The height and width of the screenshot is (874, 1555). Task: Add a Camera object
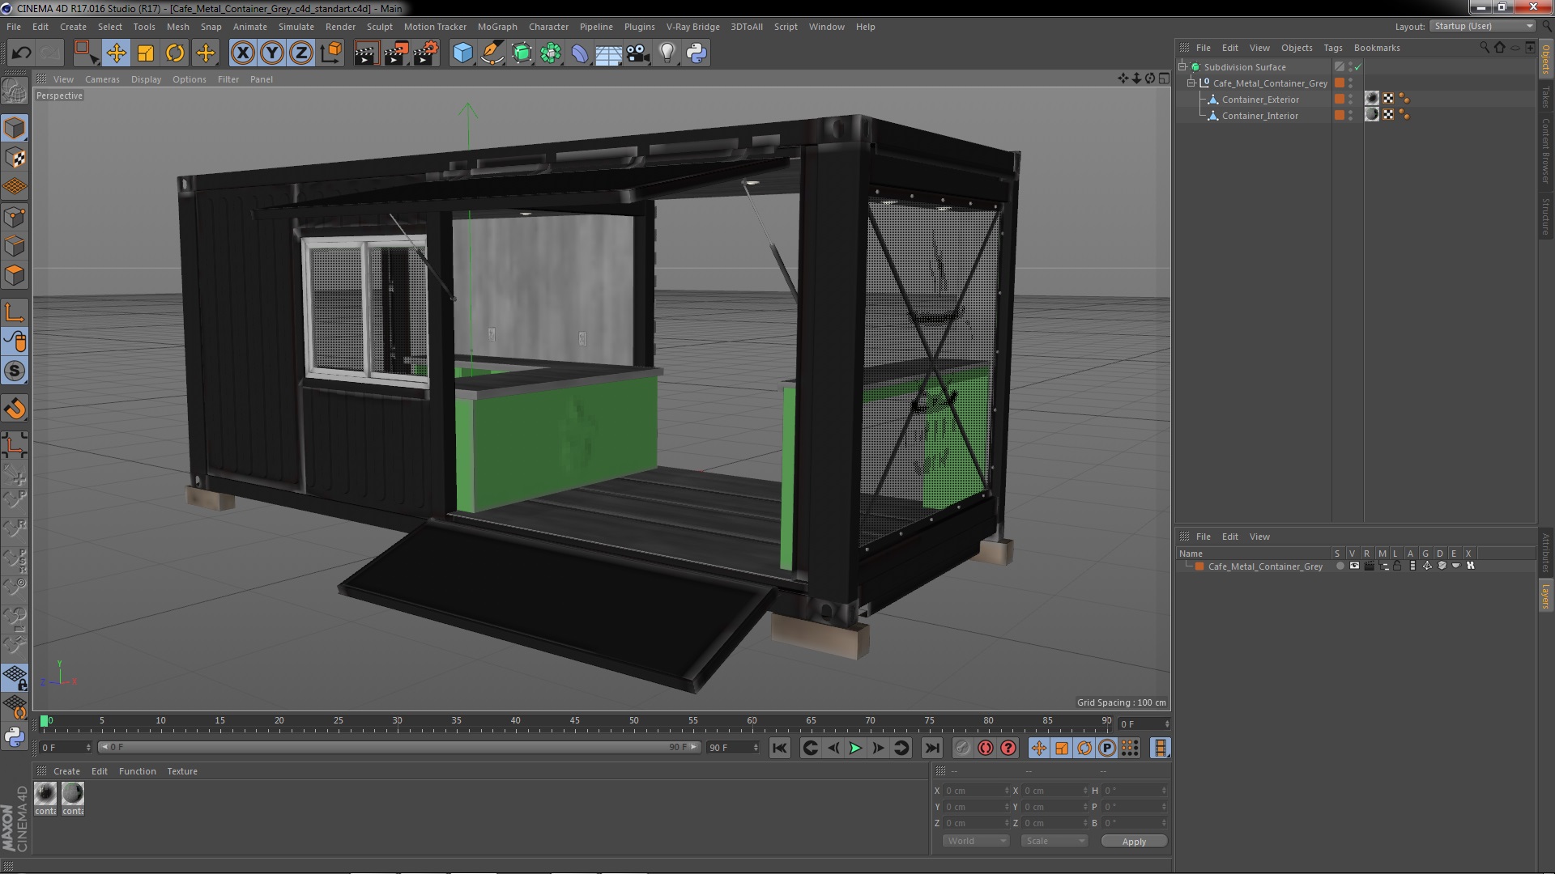pyautogui.click(x=638, y=53)
